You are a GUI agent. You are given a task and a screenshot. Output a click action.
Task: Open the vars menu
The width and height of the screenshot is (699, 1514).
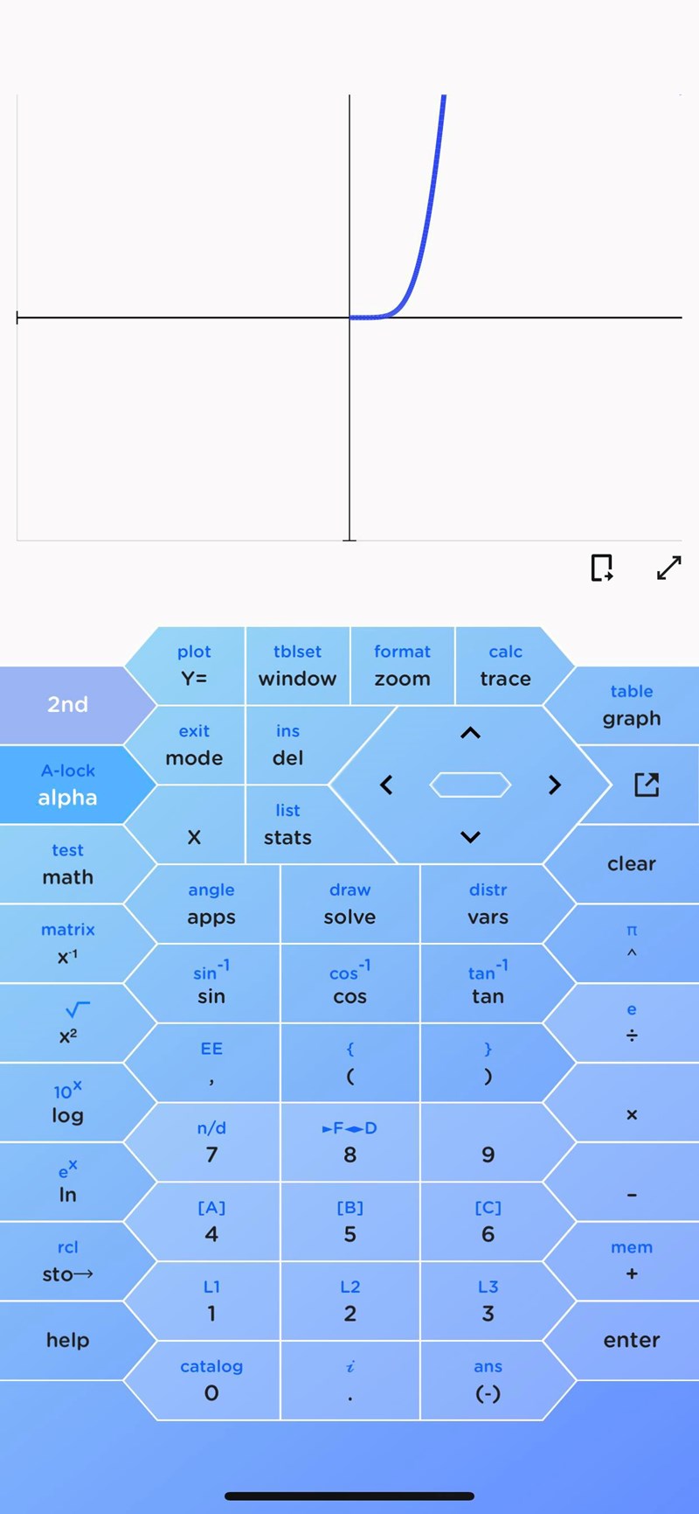(x=488, y=905)
